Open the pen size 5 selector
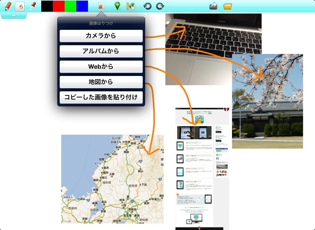This screenshot has width=315, height=230. tap(20, 6)
